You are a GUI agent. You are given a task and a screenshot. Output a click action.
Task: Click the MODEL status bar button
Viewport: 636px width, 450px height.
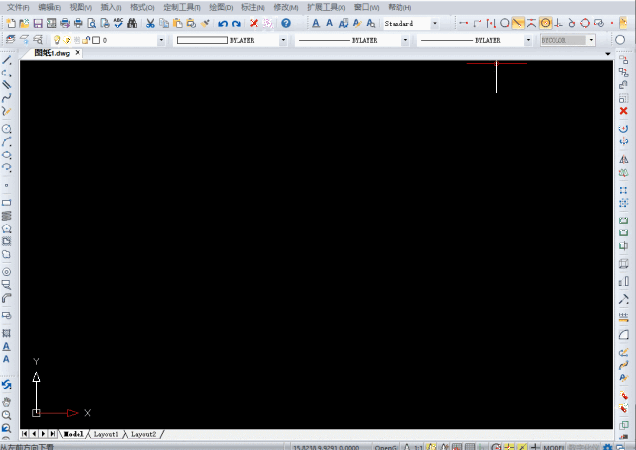click(554, 447)
